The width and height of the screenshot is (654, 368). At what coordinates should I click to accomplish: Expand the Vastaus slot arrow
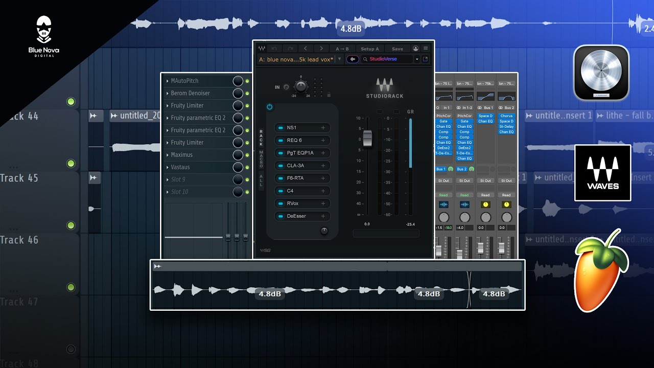(x=167, y=167)
